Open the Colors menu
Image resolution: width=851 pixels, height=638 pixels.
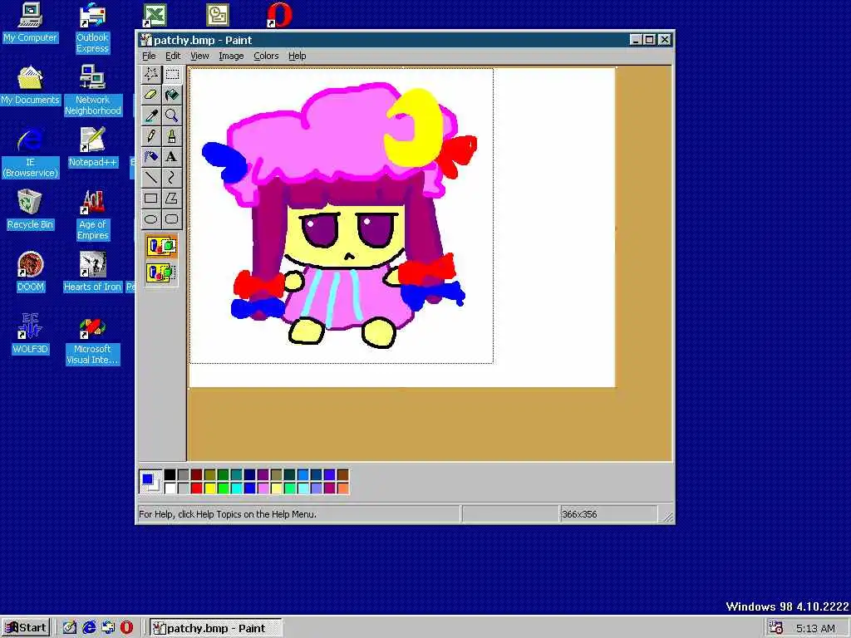tap(266, 56)
